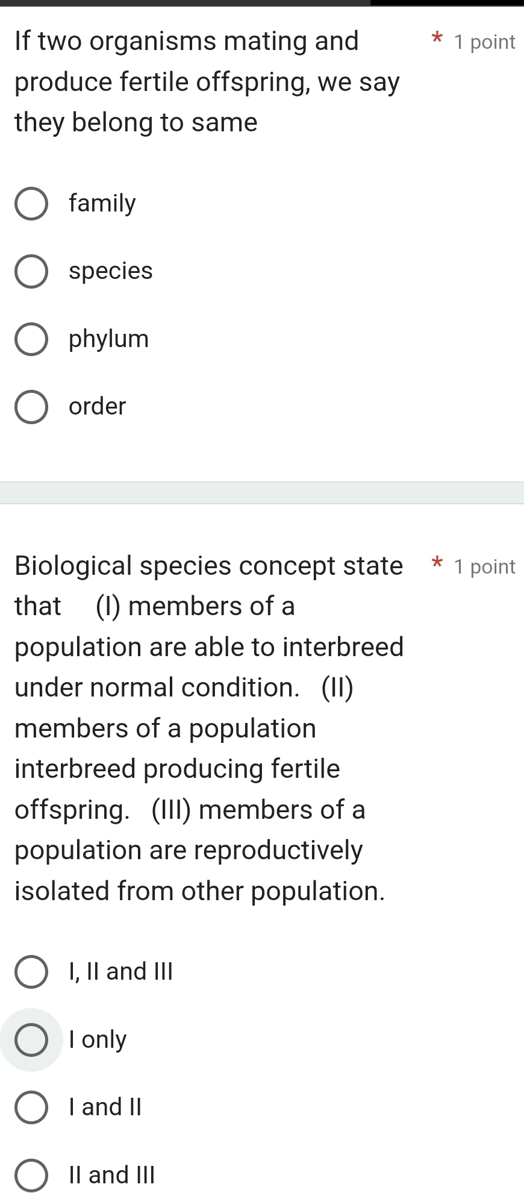This screenshot has width=524, height=1193.
Task: Click the phylum radio circle
Action: click(31, 339)
